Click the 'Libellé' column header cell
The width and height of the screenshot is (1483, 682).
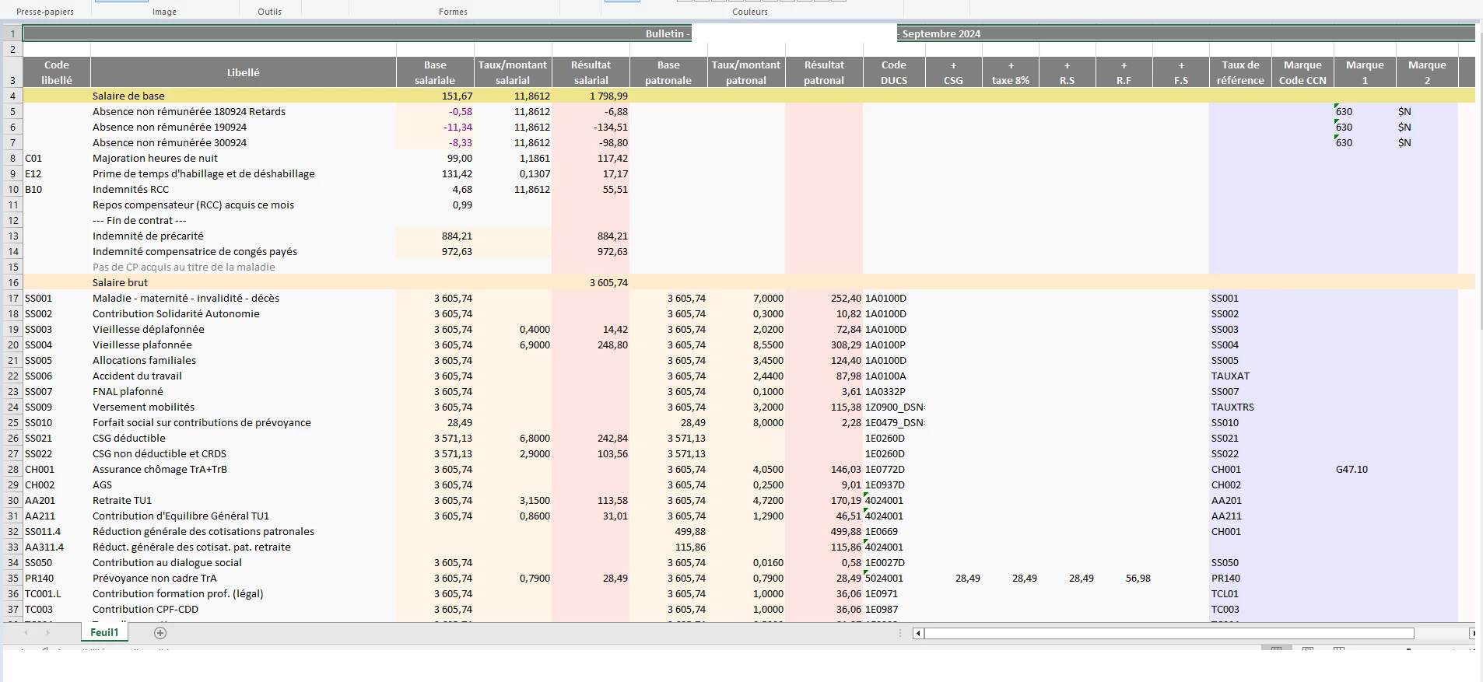243,72
